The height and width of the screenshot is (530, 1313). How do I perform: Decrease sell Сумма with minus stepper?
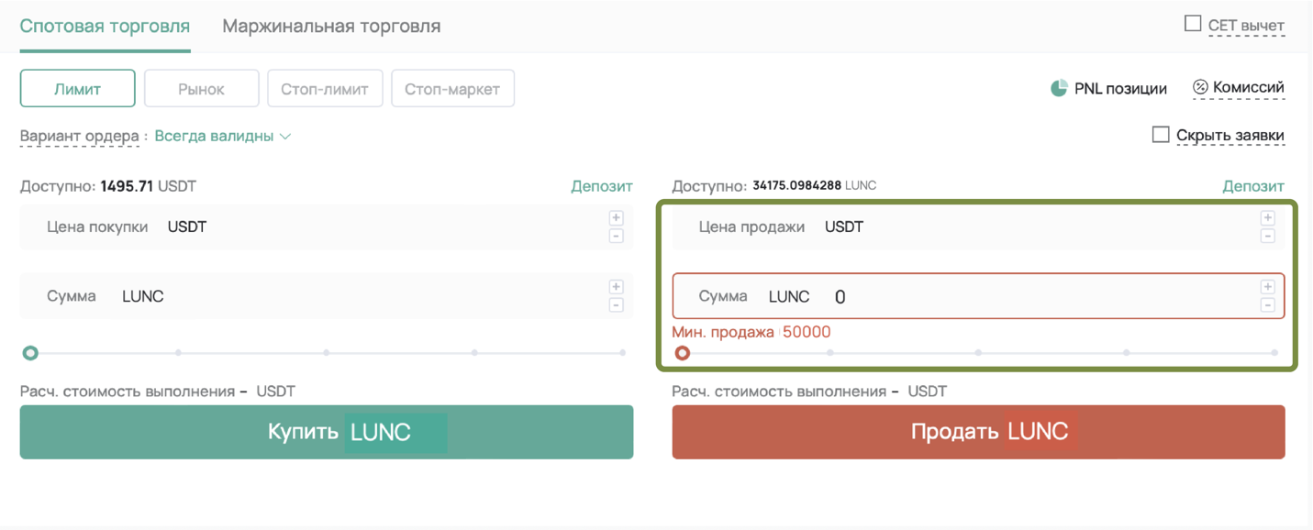tap(1268, 305)
